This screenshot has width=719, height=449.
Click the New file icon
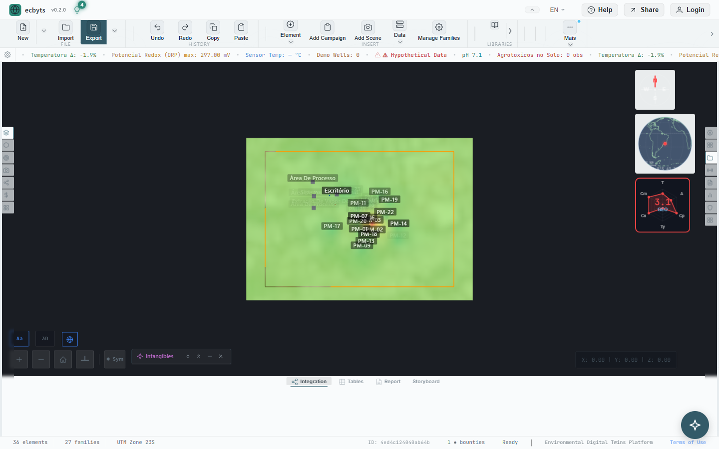[x=23, y=27]
